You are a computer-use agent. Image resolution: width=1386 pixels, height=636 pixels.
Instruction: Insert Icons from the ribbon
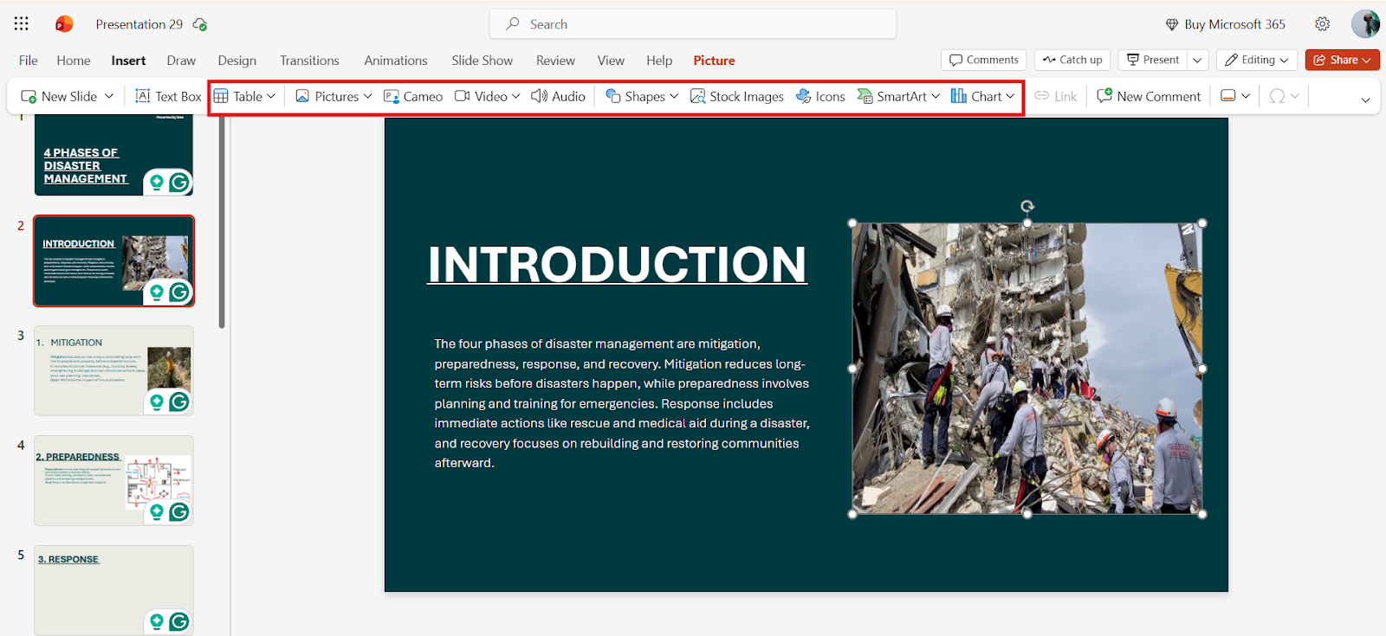click(x=820, y=96)
